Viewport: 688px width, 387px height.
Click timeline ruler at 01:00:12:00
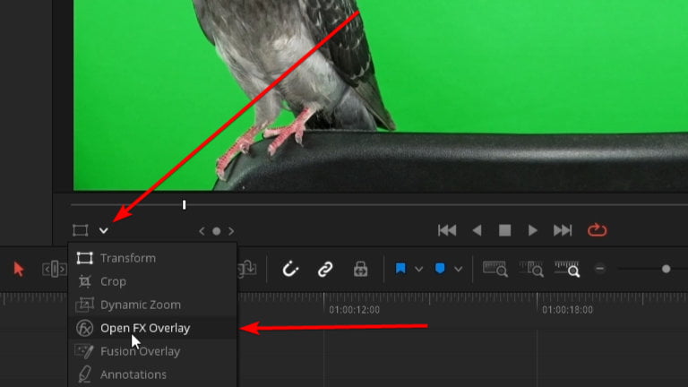pos(355,310)
